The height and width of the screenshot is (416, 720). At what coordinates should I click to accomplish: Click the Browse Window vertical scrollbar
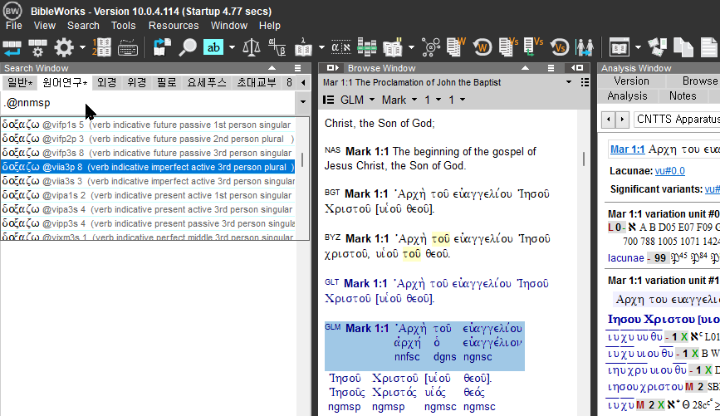(x=584, y=159)
